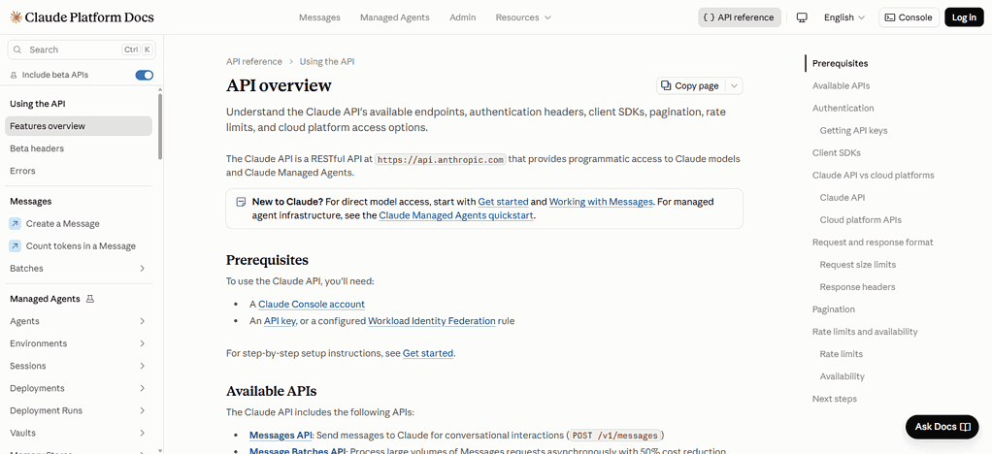This screenshot has height=454, width=992.
Task: Open the Ask Docs button
Action: pyautogui.click(x=942, y=427)
